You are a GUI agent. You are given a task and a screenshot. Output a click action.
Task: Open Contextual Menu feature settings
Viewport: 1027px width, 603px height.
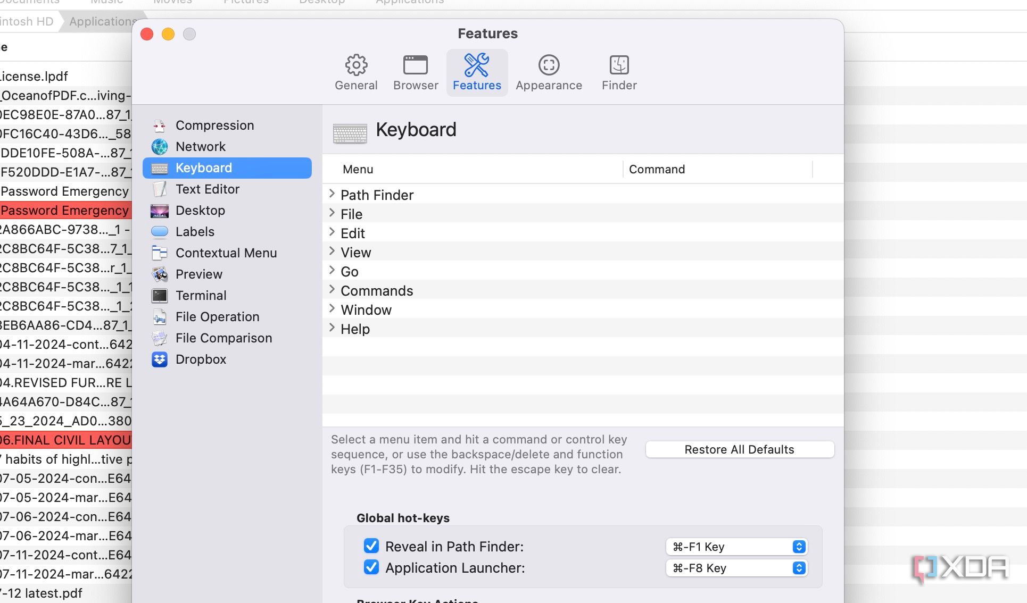227,253
